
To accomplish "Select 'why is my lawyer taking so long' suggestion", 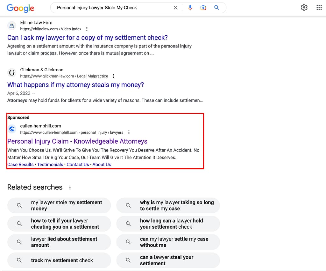I will pos(168,205).
